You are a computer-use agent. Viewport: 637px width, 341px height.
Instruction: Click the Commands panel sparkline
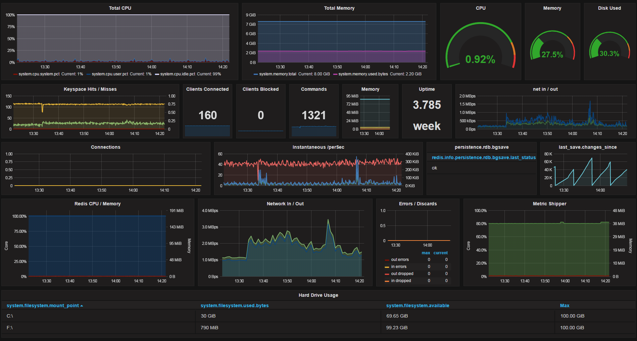313,131
